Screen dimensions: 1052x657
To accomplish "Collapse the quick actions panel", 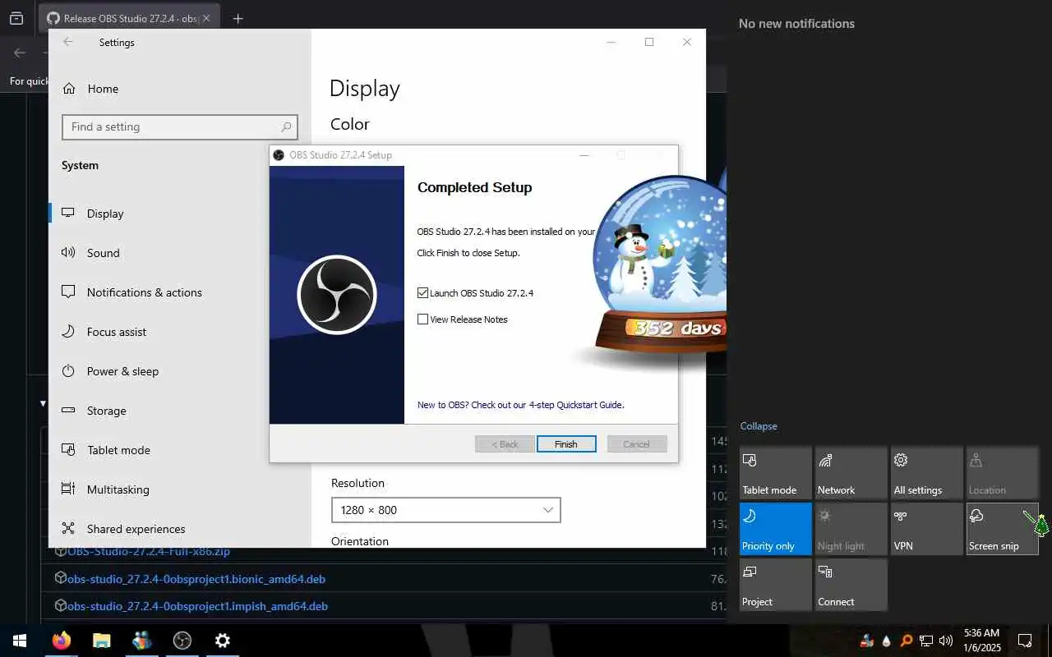I will (759, 426).
